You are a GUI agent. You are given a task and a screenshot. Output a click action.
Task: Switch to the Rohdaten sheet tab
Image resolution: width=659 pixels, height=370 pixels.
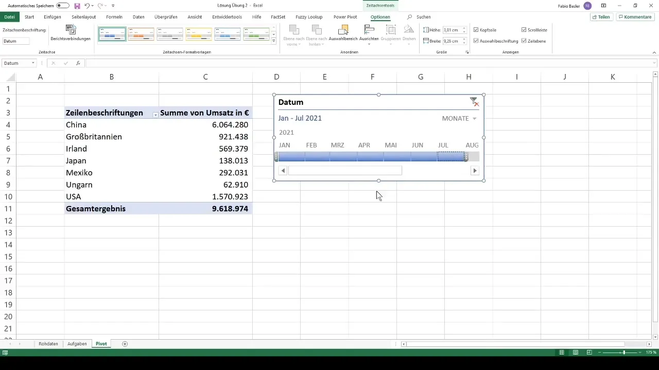tap(48, 344)
